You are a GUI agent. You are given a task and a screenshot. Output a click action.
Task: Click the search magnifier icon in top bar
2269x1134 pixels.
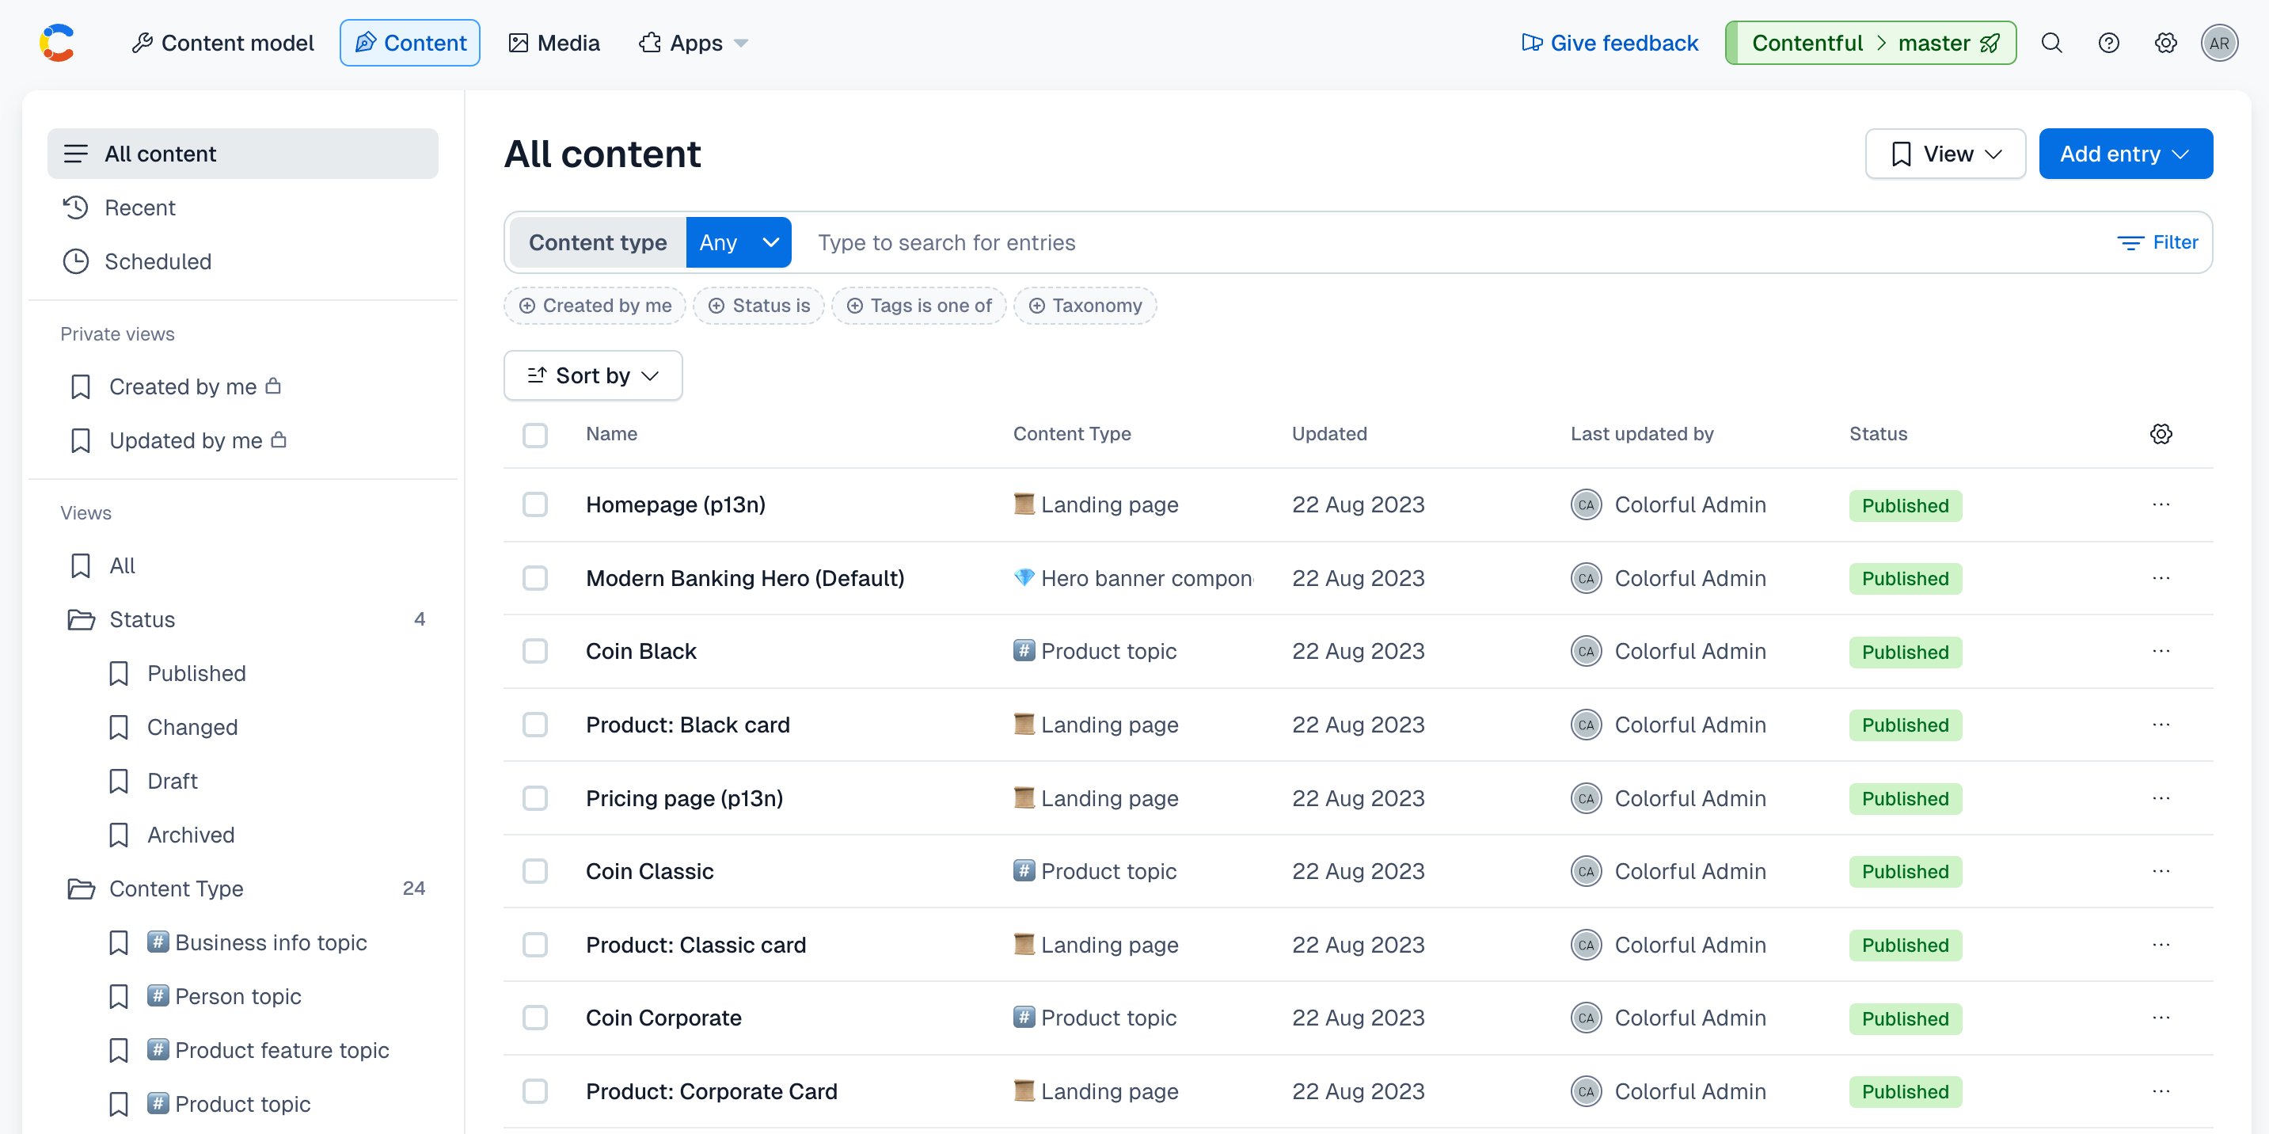(2052, 42)
